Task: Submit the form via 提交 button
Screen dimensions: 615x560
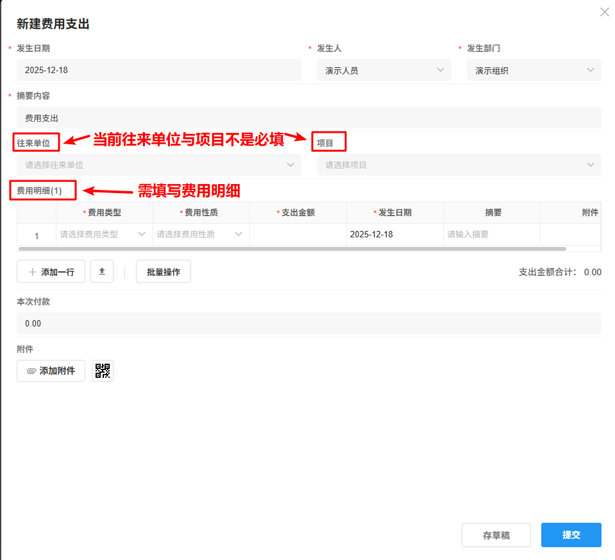Action: [570, 535]
